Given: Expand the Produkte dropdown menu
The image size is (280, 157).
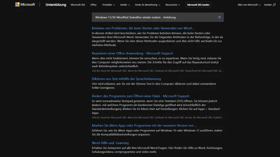Looking at the screenshot, I should point(108,5).
